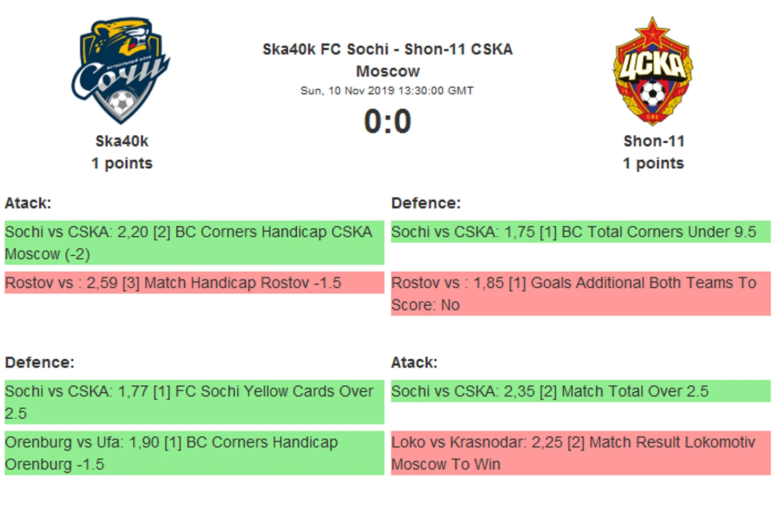Viewport: 775px width, 509px height.
Task: Open the Shon-11 player name link
Action: (x=653, y=141)
